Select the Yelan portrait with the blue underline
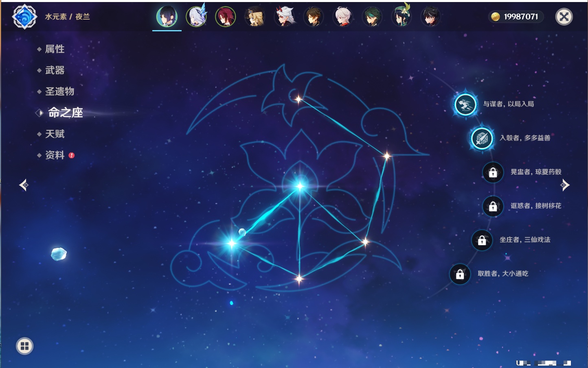 [167, 17]
